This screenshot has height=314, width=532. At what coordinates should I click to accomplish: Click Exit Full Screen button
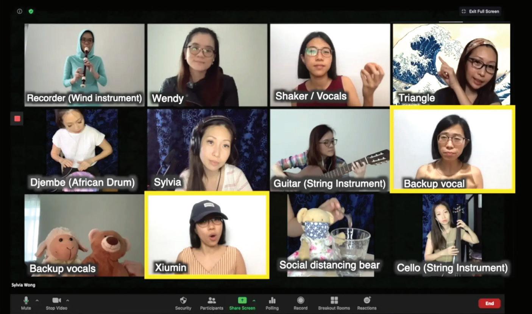pos(481,11)
